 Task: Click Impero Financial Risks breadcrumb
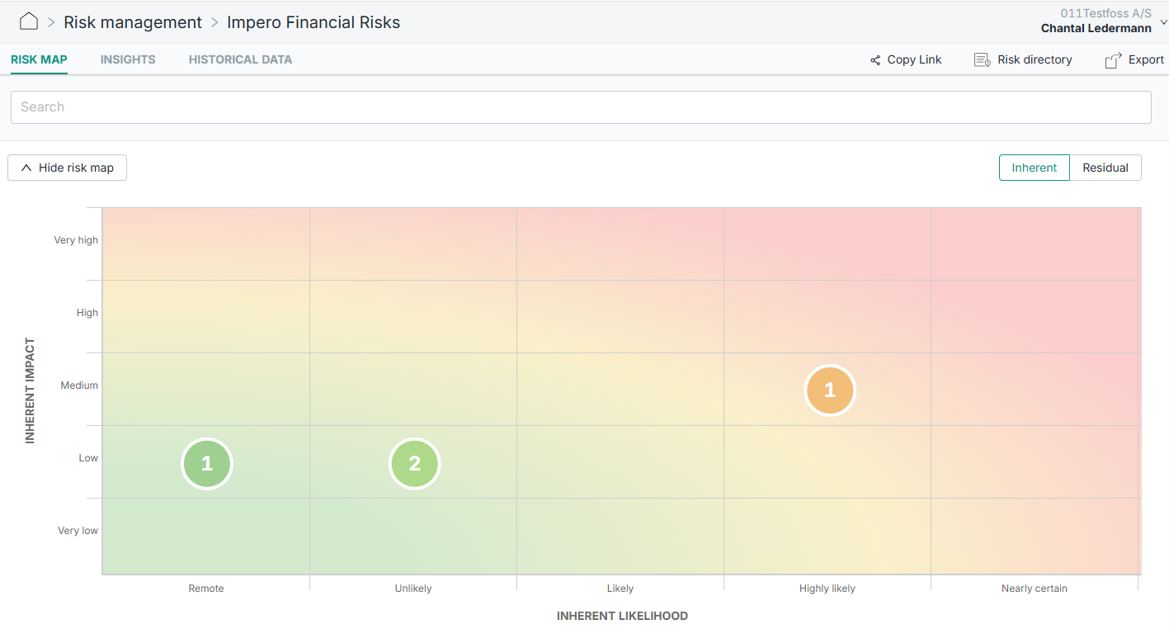tap(313, 22)
